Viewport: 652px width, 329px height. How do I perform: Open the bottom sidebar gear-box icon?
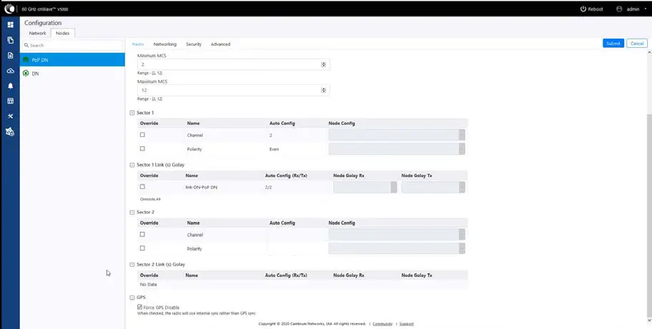point(10,132)
